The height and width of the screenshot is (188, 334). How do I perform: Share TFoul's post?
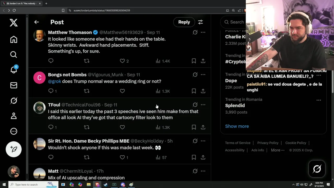(x=203, y=127)
